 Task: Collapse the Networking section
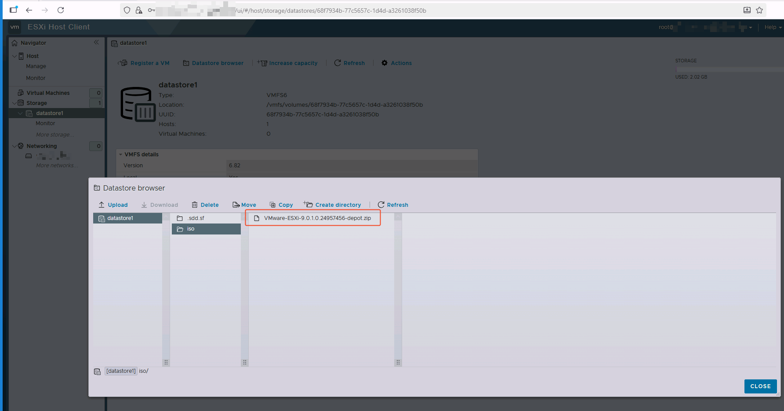pos(15,146)
